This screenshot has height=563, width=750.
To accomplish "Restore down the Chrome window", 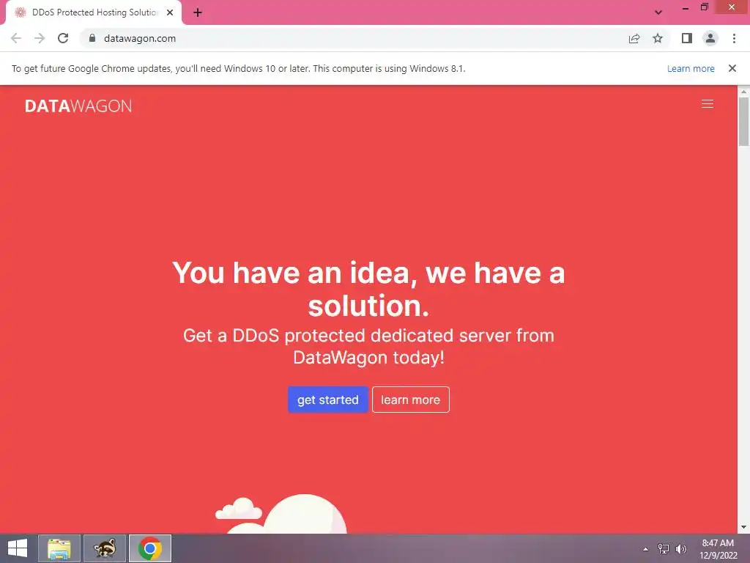I will (x=704, y=7).
